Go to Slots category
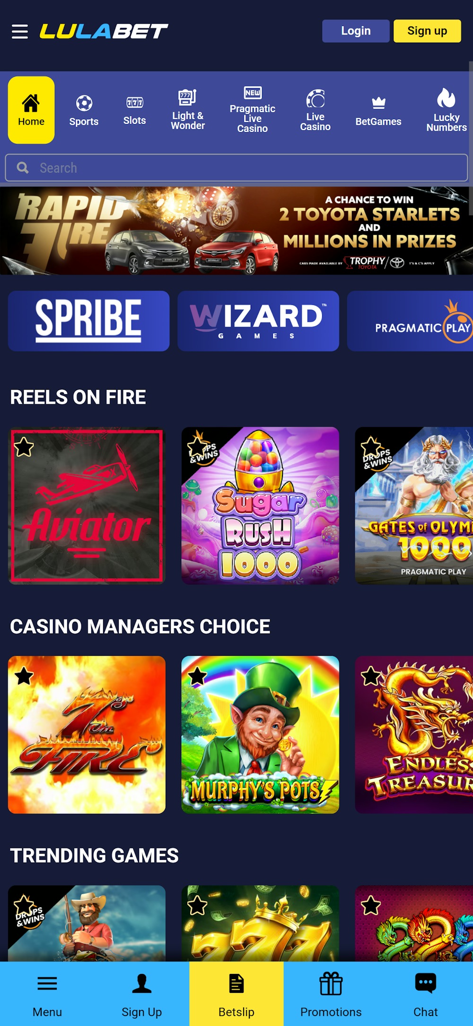Screen dimensions: 473x1026 tap(134, 111)
